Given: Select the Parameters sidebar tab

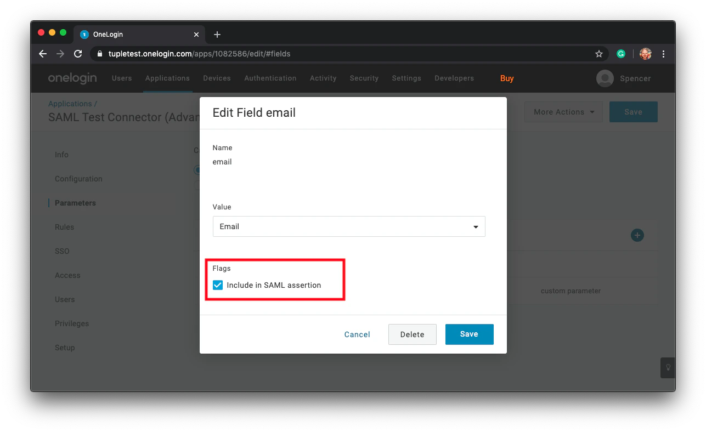Looking at the screenshot, I should tap(75, 203).
